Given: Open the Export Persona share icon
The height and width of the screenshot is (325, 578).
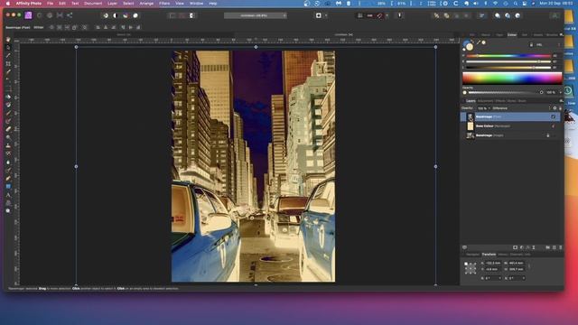Looking at the screenshot, I should pyautogui.click(x=70, y=15).
